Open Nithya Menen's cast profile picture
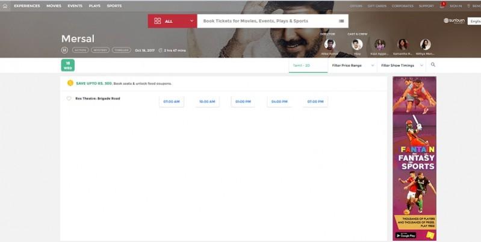Screen dimensions: 481x242 coord(426,45)
